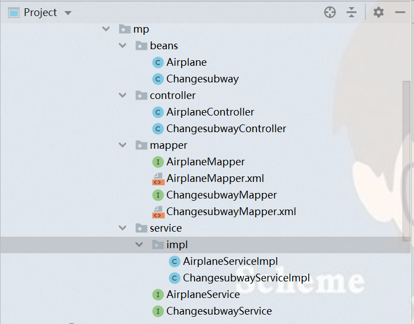Click the Changesubway class icon
Screen dimensions: 414x324
pyautogui.click(x=158, y=79)
